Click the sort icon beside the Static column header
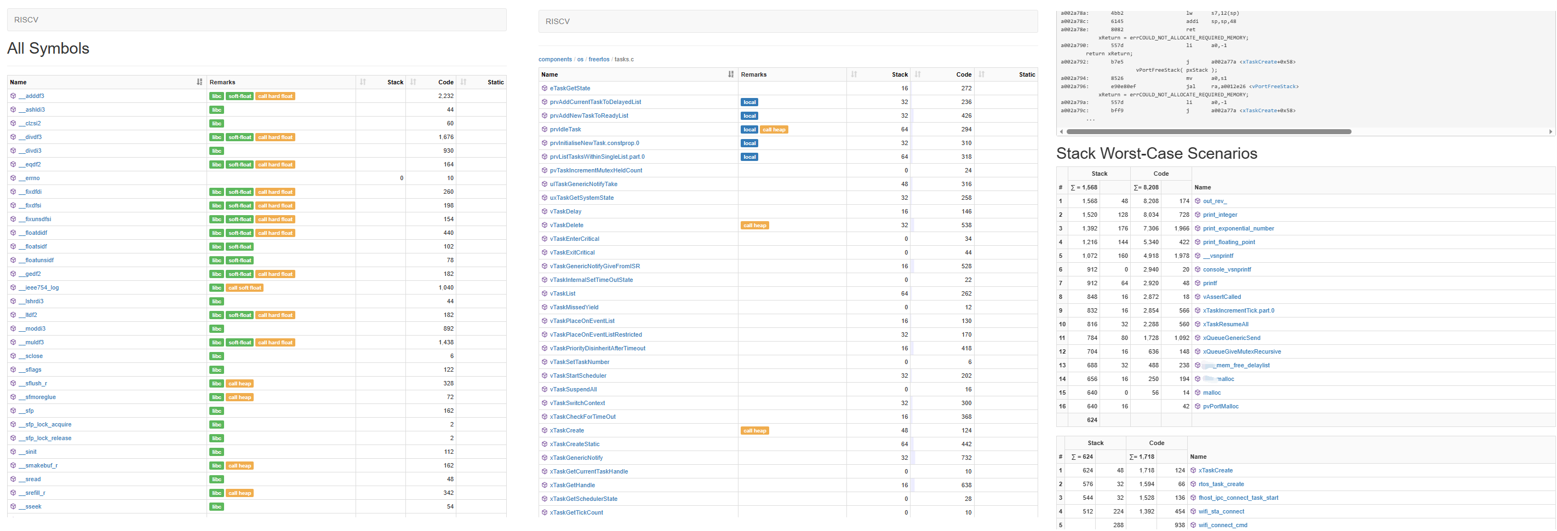Image resolution: width=1557 pixels, height=531 pixels. coord(463,82)
